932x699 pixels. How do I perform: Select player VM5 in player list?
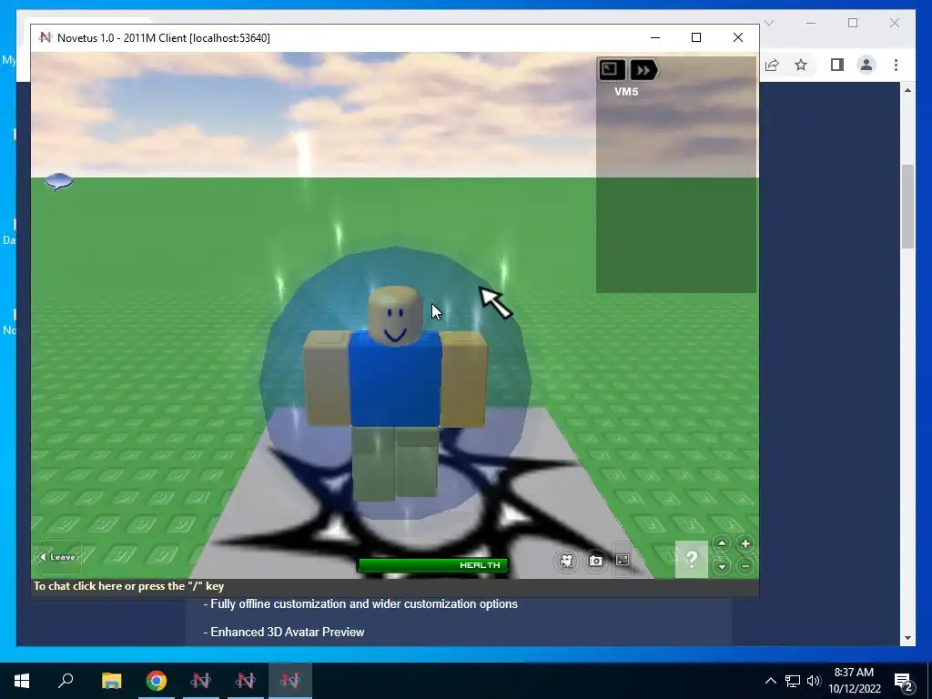coord(626,92)
